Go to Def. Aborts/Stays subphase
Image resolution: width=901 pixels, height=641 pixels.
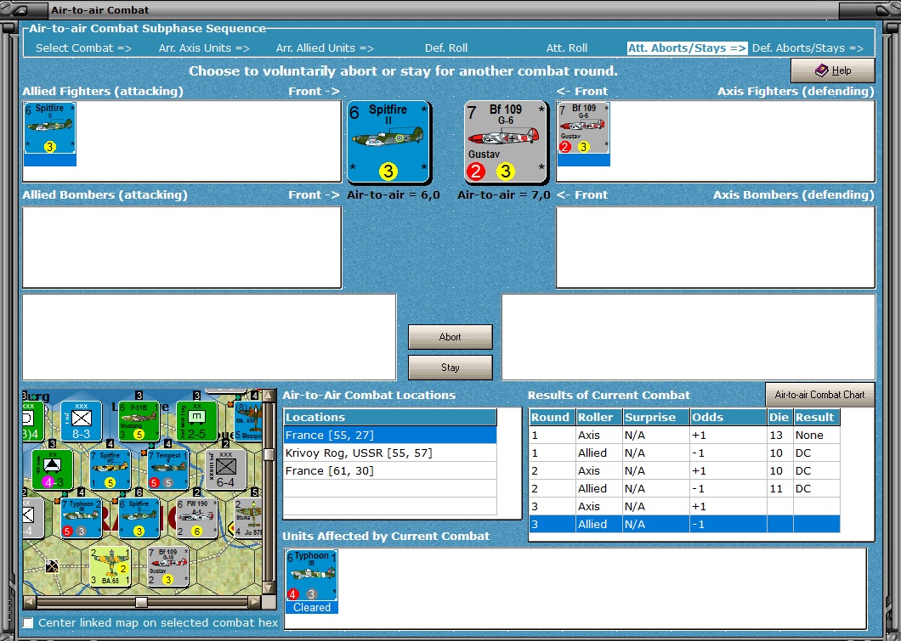coord(807,48)
